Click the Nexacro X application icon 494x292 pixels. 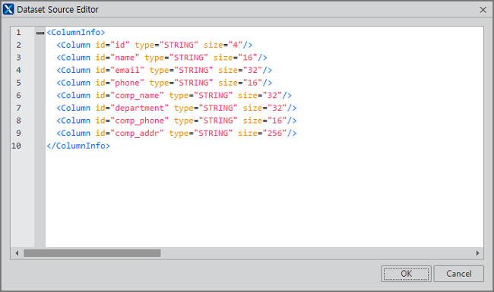point(8,9)
